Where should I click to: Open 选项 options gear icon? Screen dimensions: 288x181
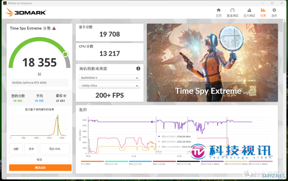click(274, 10)
